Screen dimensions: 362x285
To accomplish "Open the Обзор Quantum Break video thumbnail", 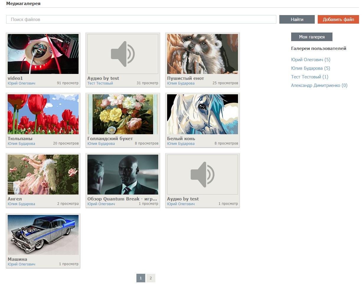I will [123, 174].
